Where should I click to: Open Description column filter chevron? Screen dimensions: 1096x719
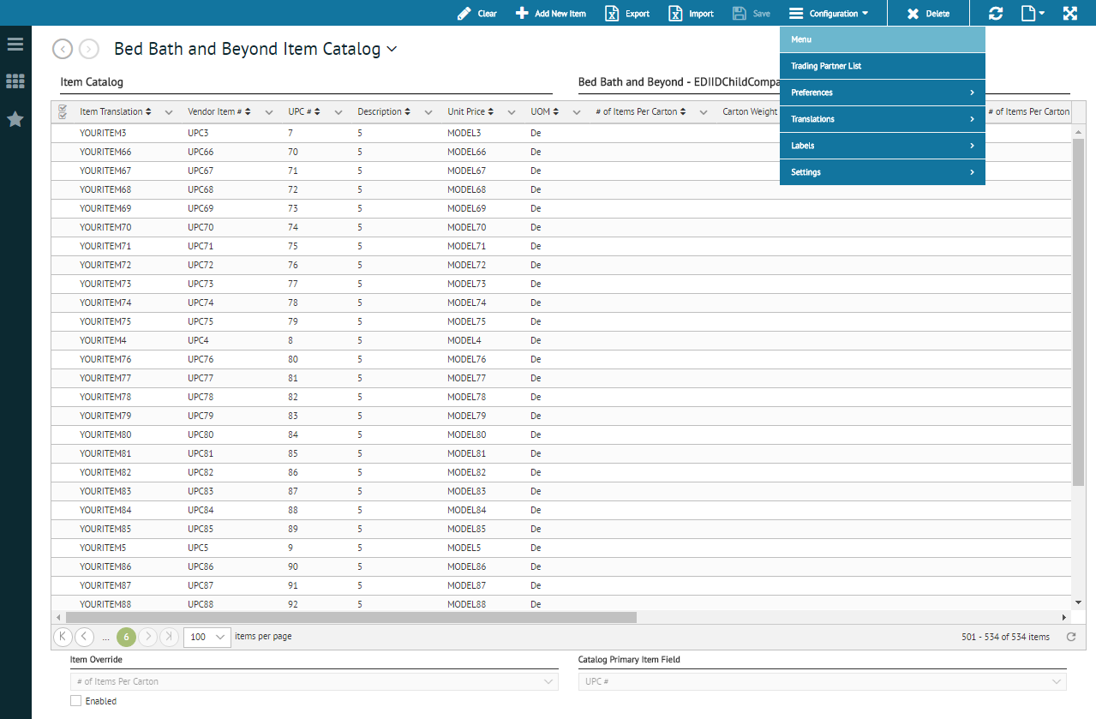428,112
